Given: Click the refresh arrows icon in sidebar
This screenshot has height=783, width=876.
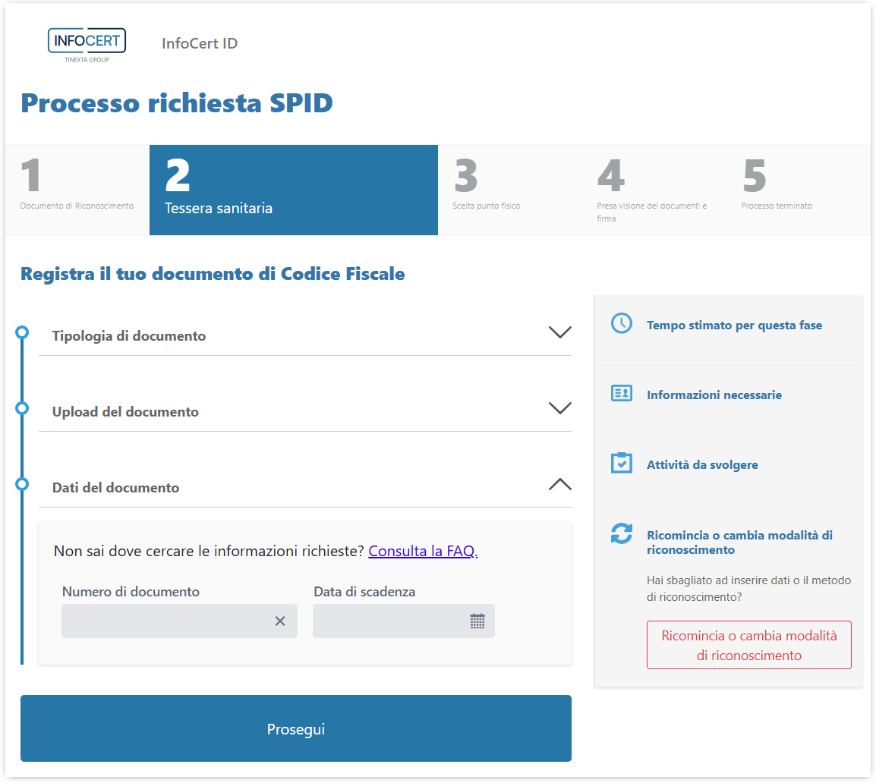Looking at the screenshot, I should [x=621, y=534].
